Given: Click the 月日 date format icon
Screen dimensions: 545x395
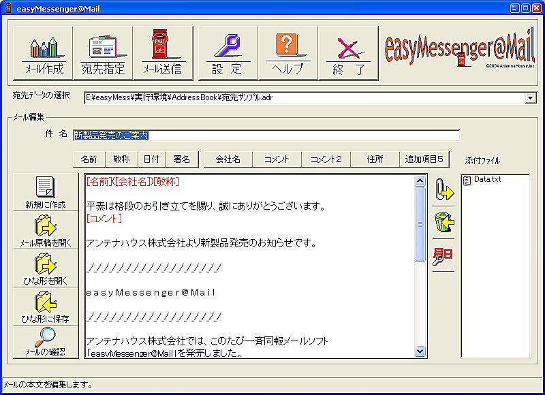Looking at the screenshot, I should tap(444, 255).
